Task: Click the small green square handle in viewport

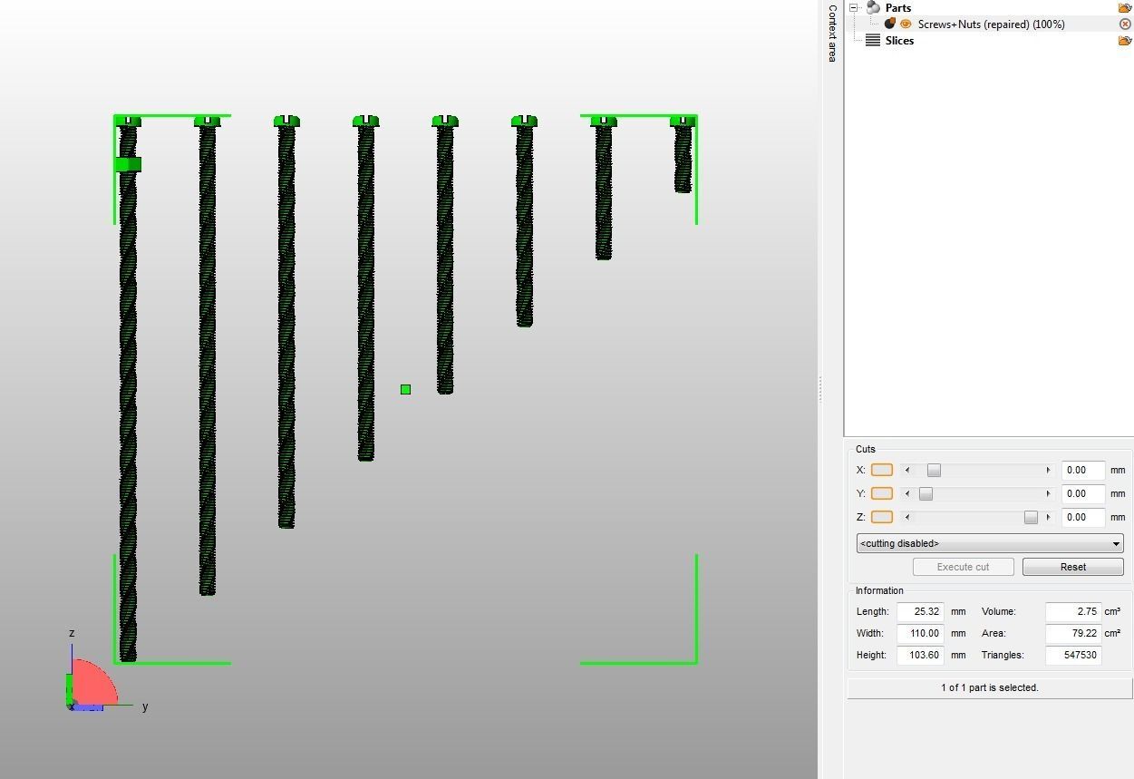Action: click(x=405, y=389)
